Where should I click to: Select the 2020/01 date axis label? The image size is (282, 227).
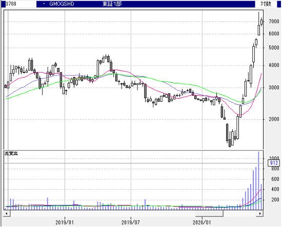click(202, 222)
